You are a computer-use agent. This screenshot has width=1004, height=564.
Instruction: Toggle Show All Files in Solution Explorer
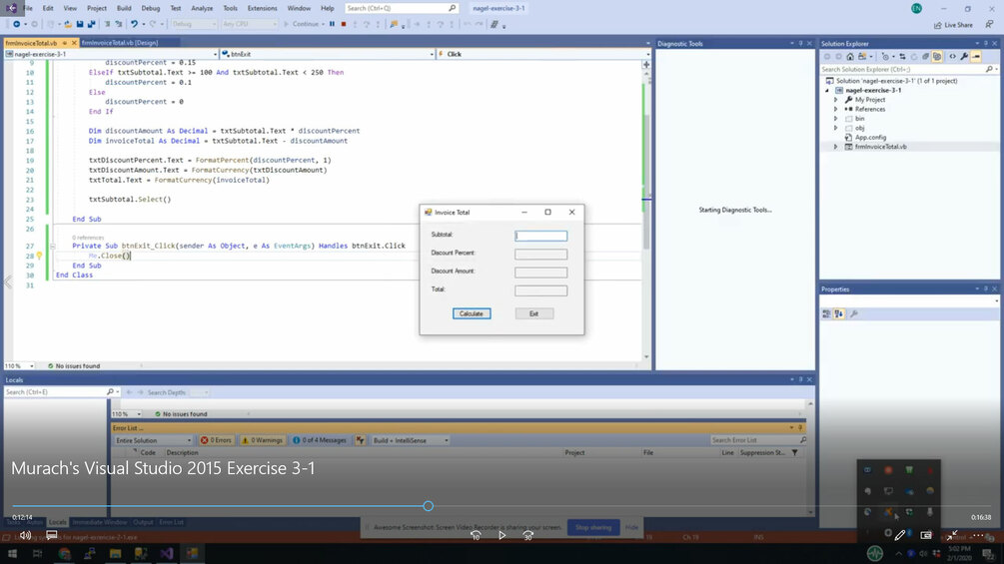[937, 56]
